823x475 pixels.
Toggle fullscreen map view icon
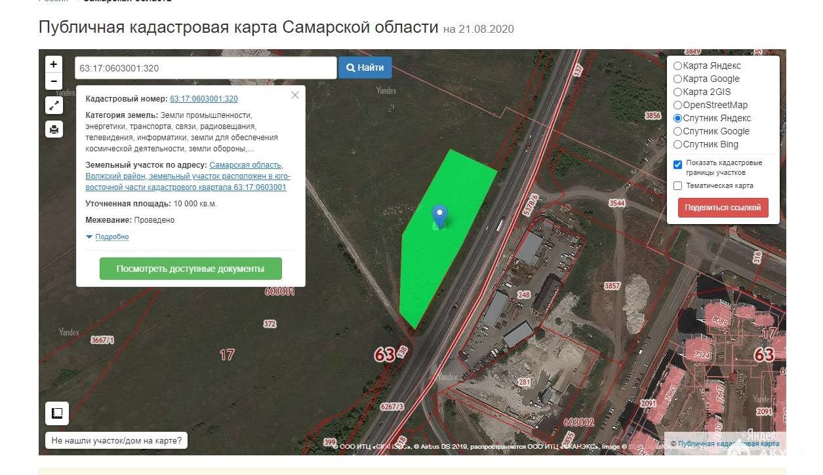54,105
